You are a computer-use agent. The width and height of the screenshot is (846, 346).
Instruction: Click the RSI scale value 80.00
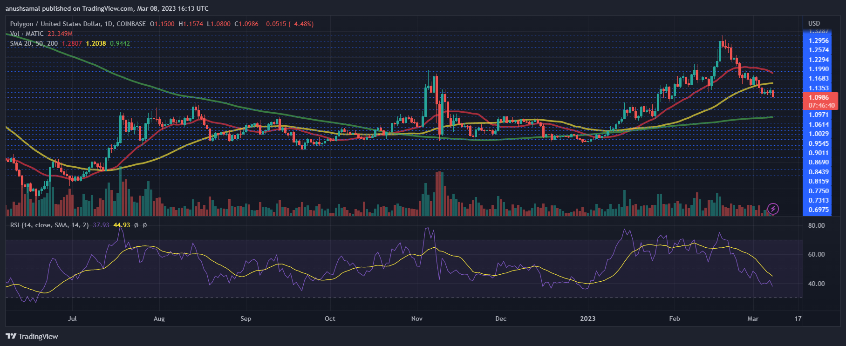(816, 225)
